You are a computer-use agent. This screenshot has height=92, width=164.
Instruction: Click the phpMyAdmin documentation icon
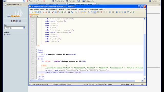[x=17, y=21]
